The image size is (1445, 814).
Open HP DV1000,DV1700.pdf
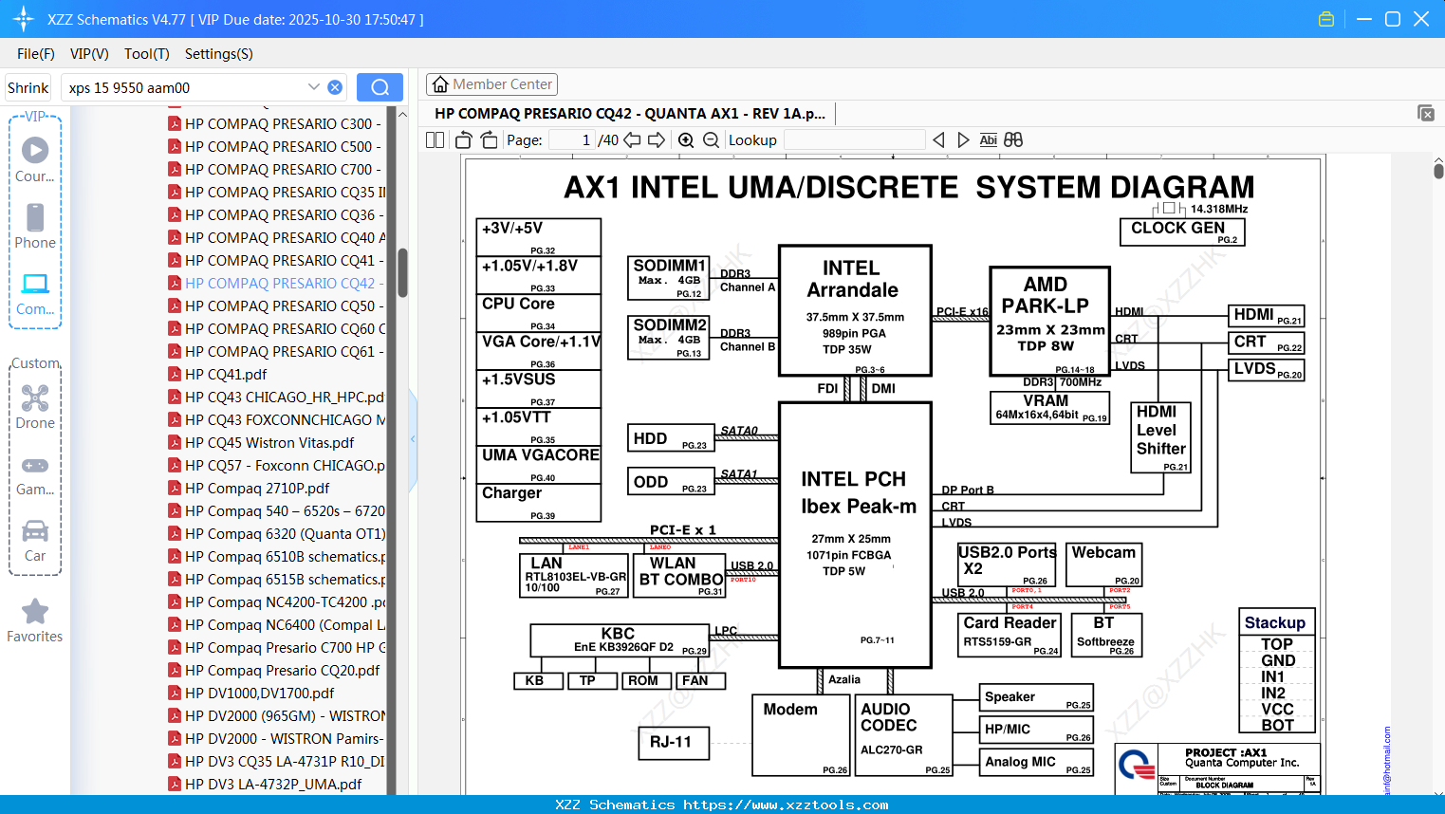click(x=251, y=693)
